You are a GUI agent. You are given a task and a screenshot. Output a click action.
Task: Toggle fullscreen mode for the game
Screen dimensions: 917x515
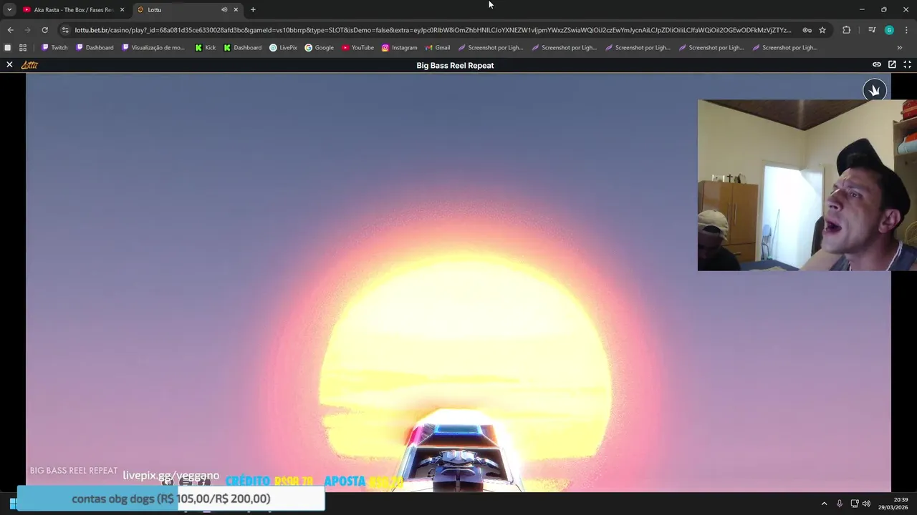click(907, 64)
